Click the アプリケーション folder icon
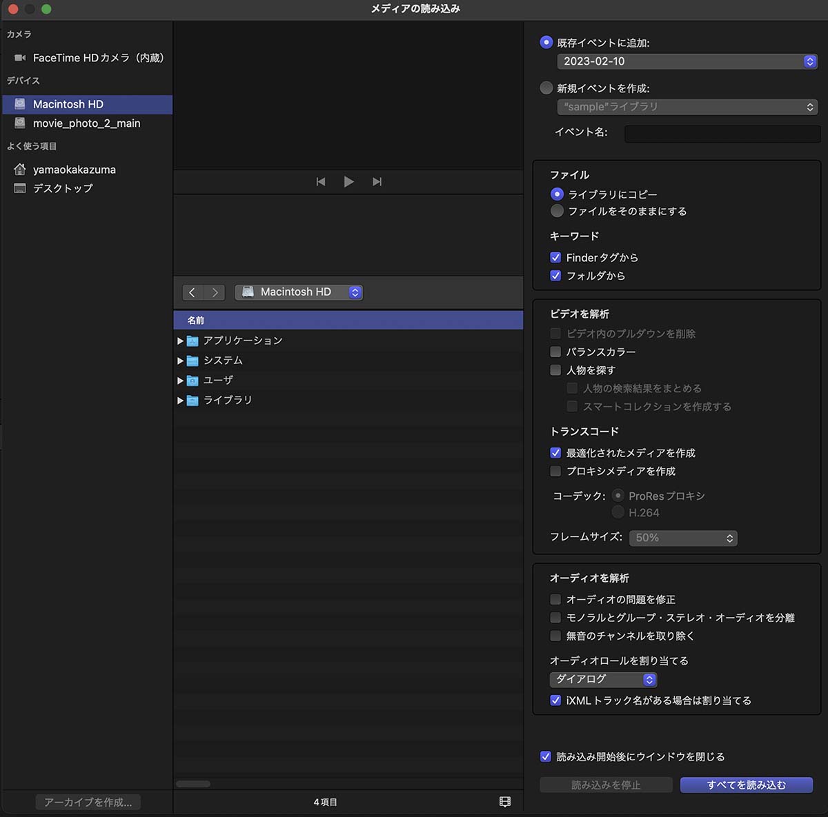Image resolution: width=828 pixels, height=817 pixels. (x=193, y=341)
